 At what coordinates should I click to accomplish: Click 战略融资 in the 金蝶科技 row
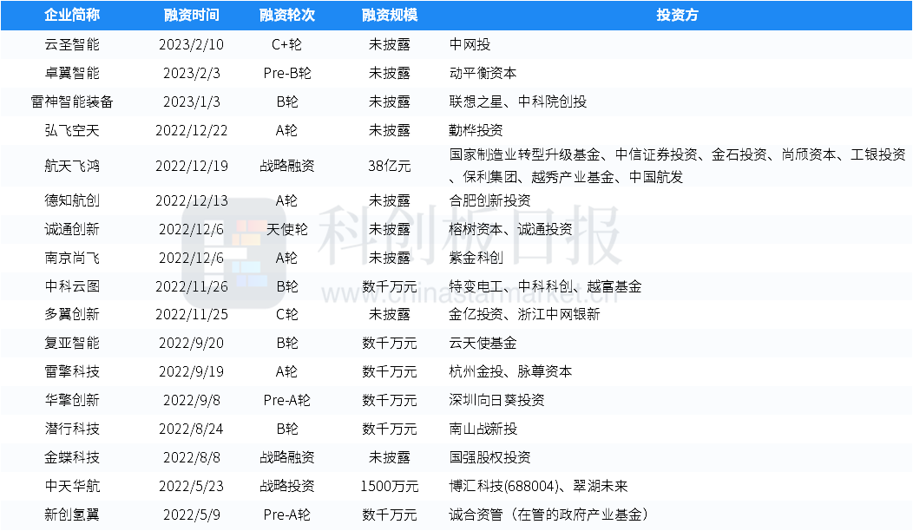[287, 457]
